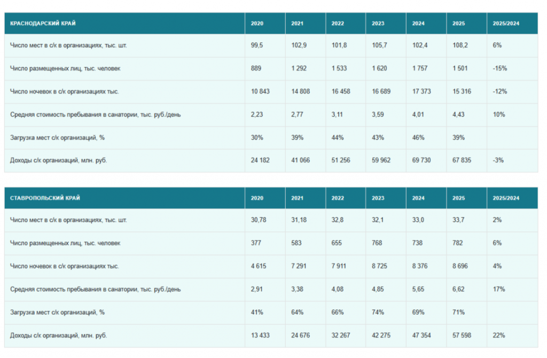Click Краснодарский 2020 guests value 889
Image resolution: width=547 pixels, height=358 pixels.
256,68
